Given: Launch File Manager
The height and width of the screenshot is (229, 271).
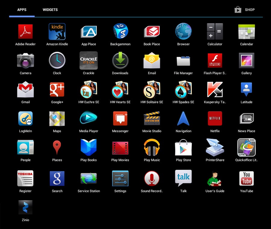Looking at the screenshot, I should pyautogui.click(x=183, y=61).
